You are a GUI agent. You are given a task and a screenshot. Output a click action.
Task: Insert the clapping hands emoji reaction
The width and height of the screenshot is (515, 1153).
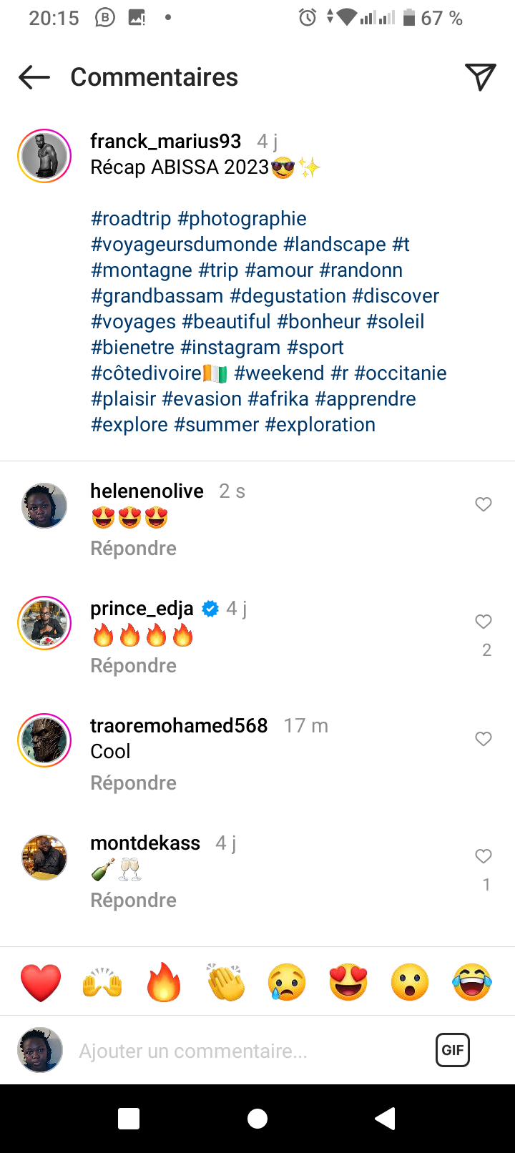coord(225,982)
